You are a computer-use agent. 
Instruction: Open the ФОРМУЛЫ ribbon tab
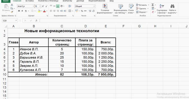click(67, 1)
